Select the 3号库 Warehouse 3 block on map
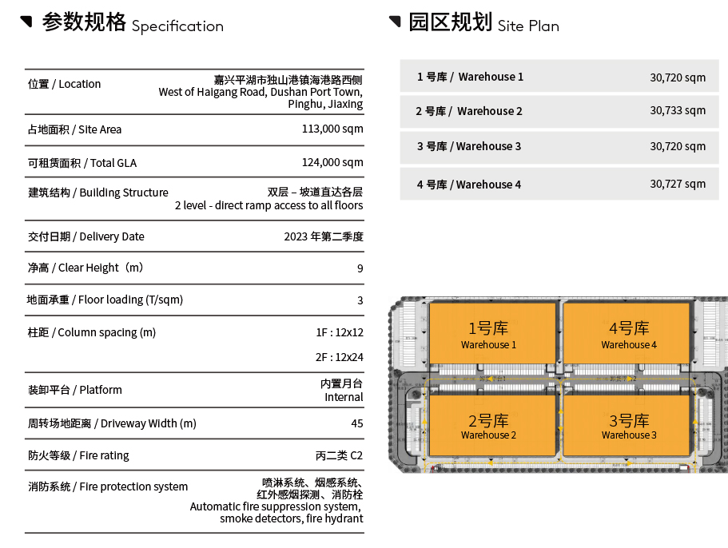 pyautogui.click(x=628, y=426)
